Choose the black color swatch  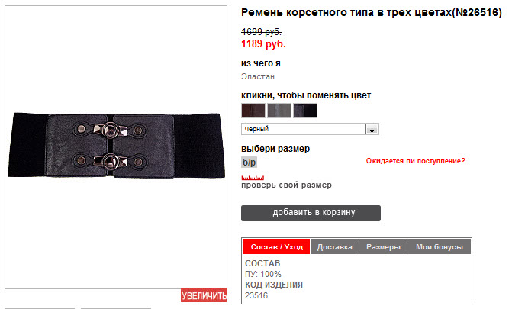[x=305, y=111]
